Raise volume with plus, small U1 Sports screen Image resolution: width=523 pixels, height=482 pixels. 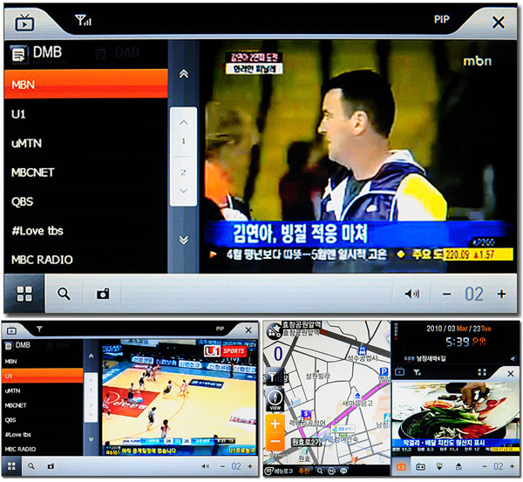(250, 466)
